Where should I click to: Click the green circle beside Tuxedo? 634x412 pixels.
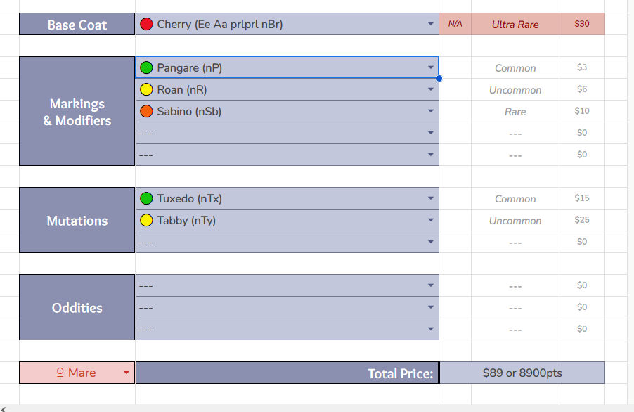click(146, 199)
